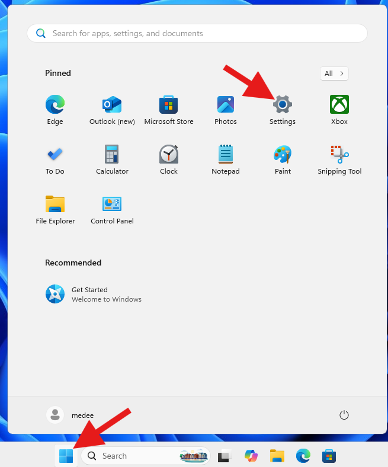Open File Explorer from Pinned apps
Screen dimensions: 388x467
pyautogui.click(x=55, y=209)
